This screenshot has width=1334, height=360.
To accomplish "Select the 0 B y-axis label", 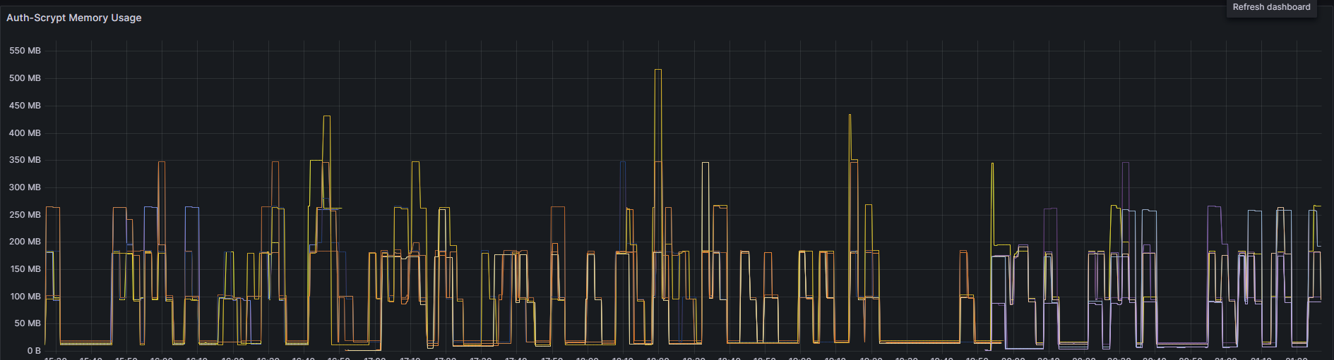I will pos(34,351).
